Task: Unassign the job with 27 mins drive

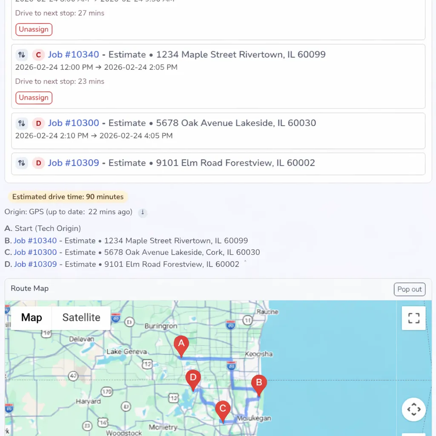Action: (x=34, y=29)
